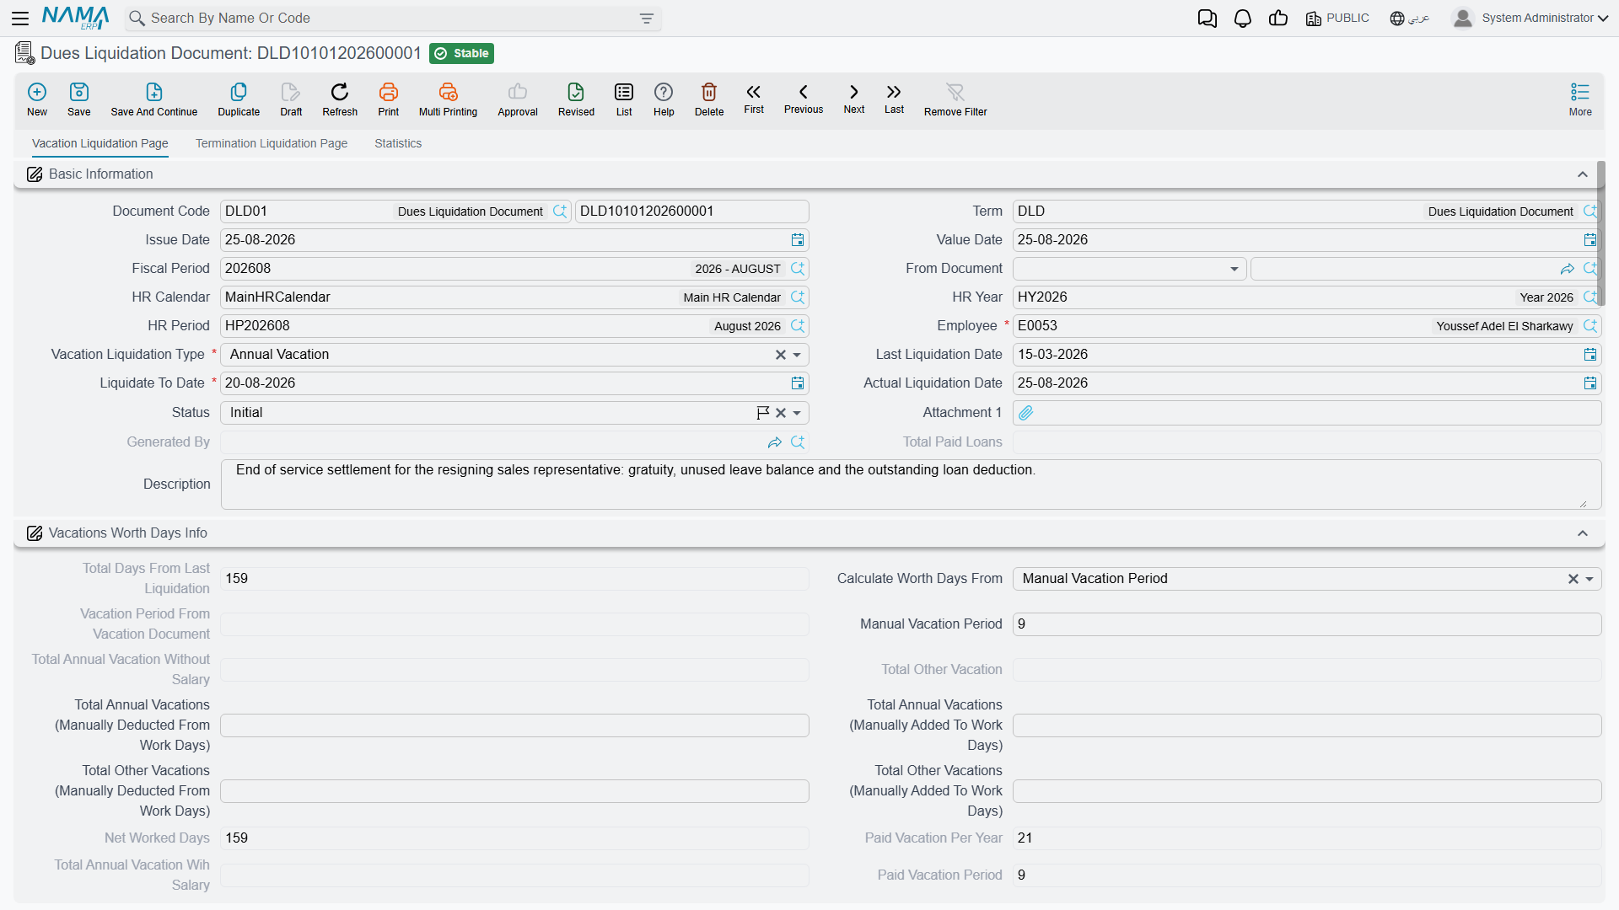
Task: Open Multi Printing option
Action: (x=448, y=99)
